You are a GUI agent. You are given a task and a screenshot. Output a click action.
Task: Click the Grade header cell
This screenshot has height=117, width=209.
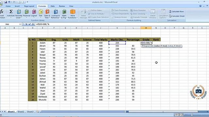(x=146, y=40)
